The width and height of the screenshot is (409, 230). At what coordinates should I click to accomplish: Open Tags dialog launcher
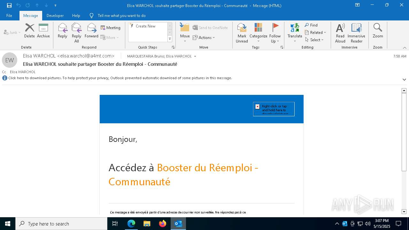[282, 47]
